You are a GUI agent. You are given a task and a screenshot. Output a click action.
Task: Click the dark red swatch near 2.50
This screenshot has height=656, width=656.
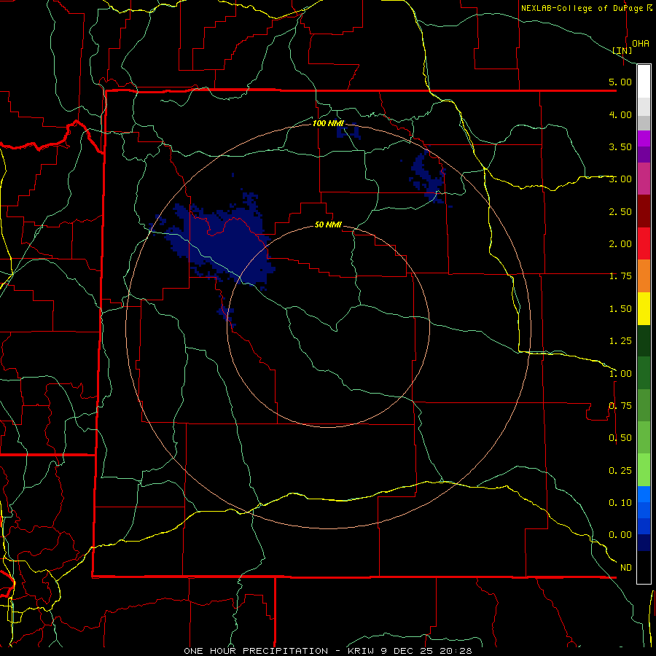pos(644,211)
